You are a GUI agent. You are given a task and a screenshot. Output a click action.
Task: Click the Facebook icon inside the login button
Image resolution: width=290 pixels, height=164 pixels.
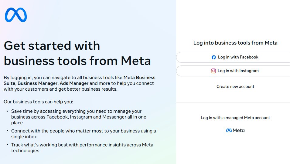pyautogui.click(x=214, y=57)
